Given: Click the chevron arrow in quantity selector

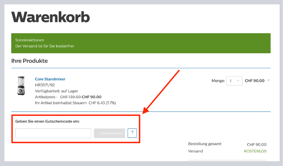Looking at the screenshot, I should click(x=238, y=81).
